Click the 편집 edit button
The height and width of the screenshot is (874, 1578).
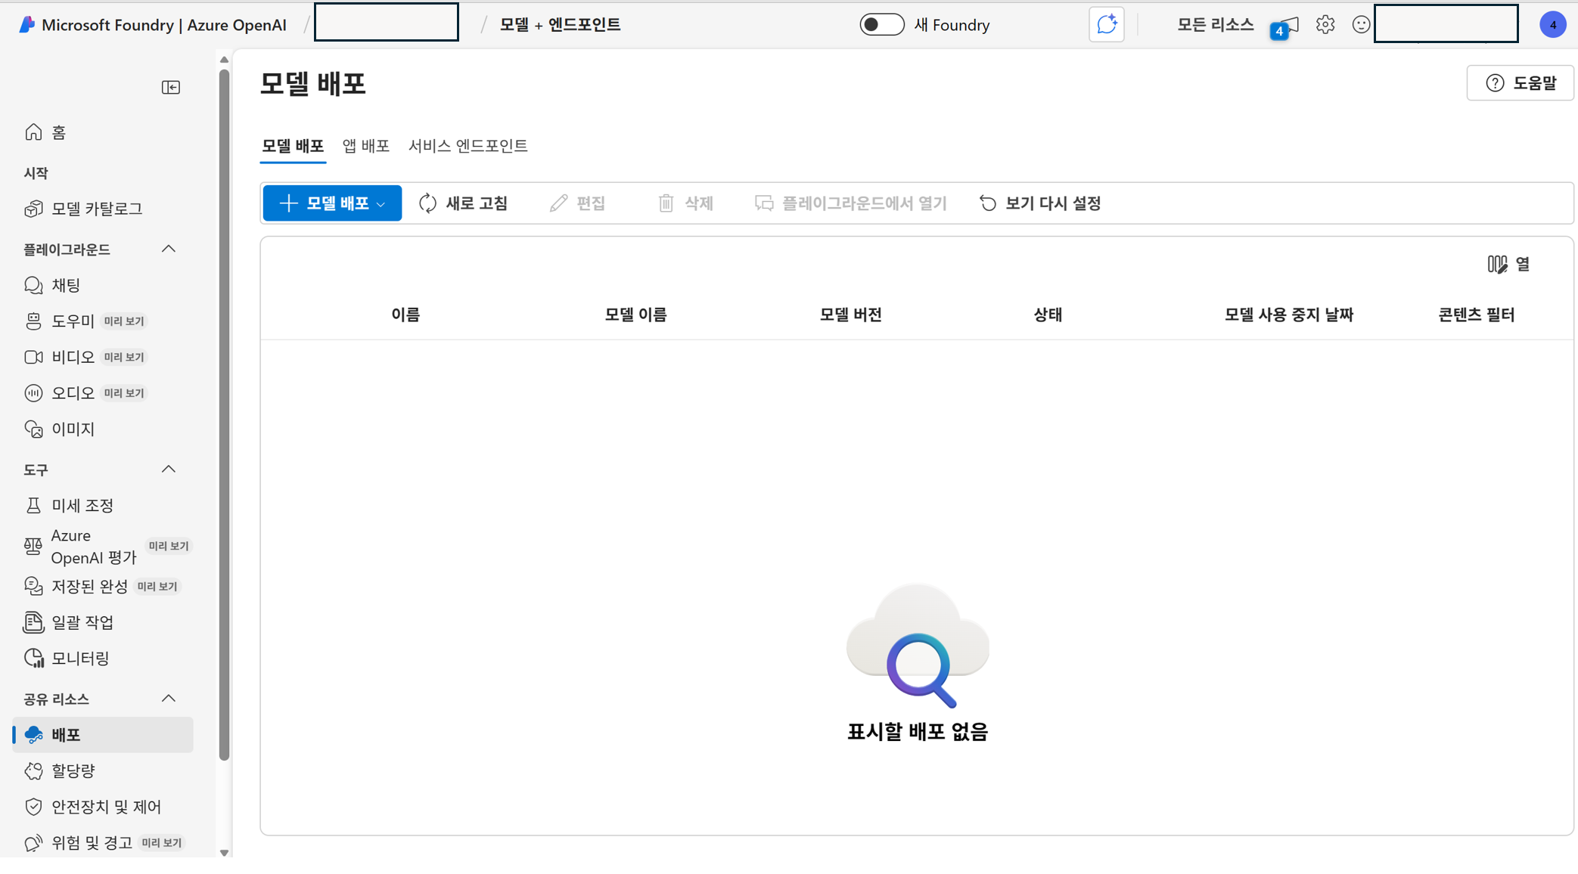click(578, 203)
